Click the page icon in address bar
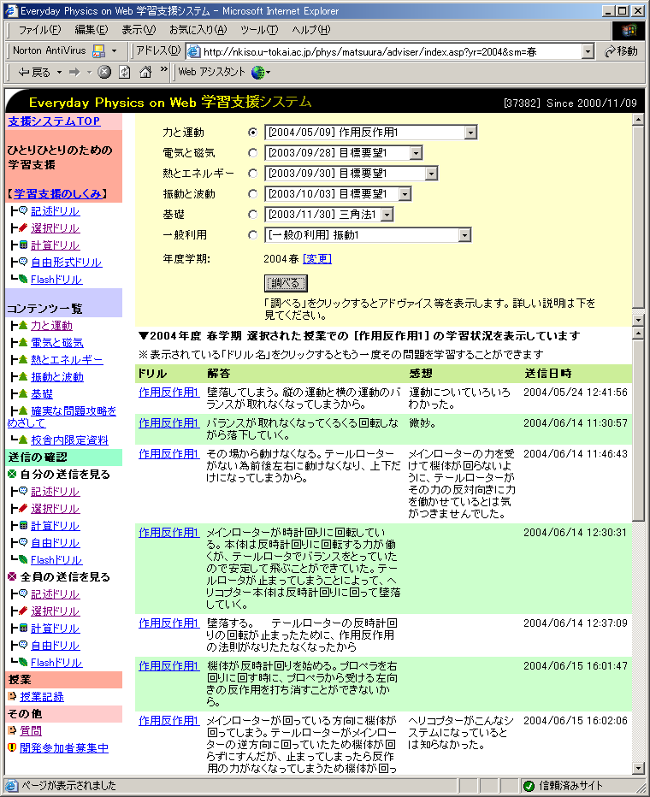This screenshot has height=797, width=650. [x=193, y=51]
